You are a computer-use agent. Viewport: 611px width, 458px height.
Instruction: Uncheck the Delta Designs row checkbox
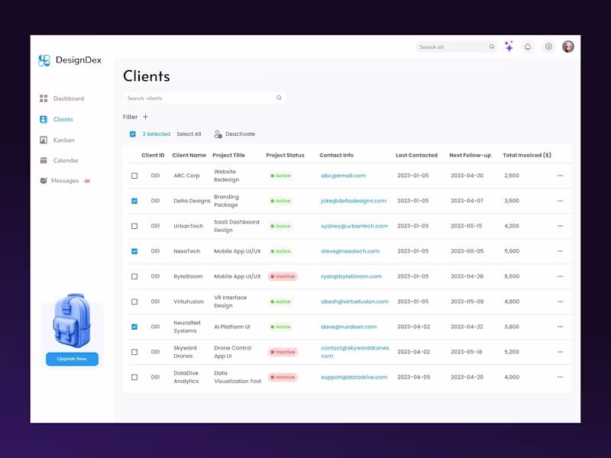pyautogui.click(x=134, y=201)
